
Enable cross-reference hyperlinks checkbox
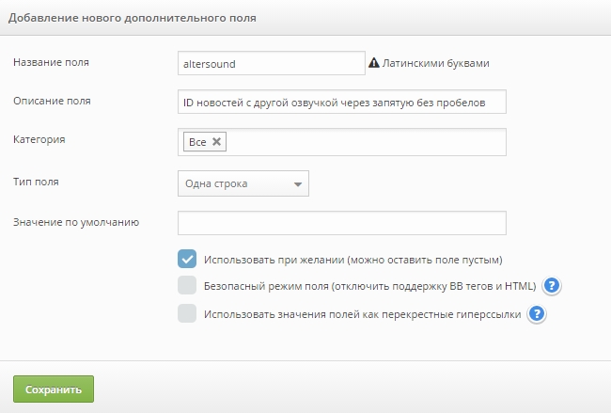pos(187,313)
